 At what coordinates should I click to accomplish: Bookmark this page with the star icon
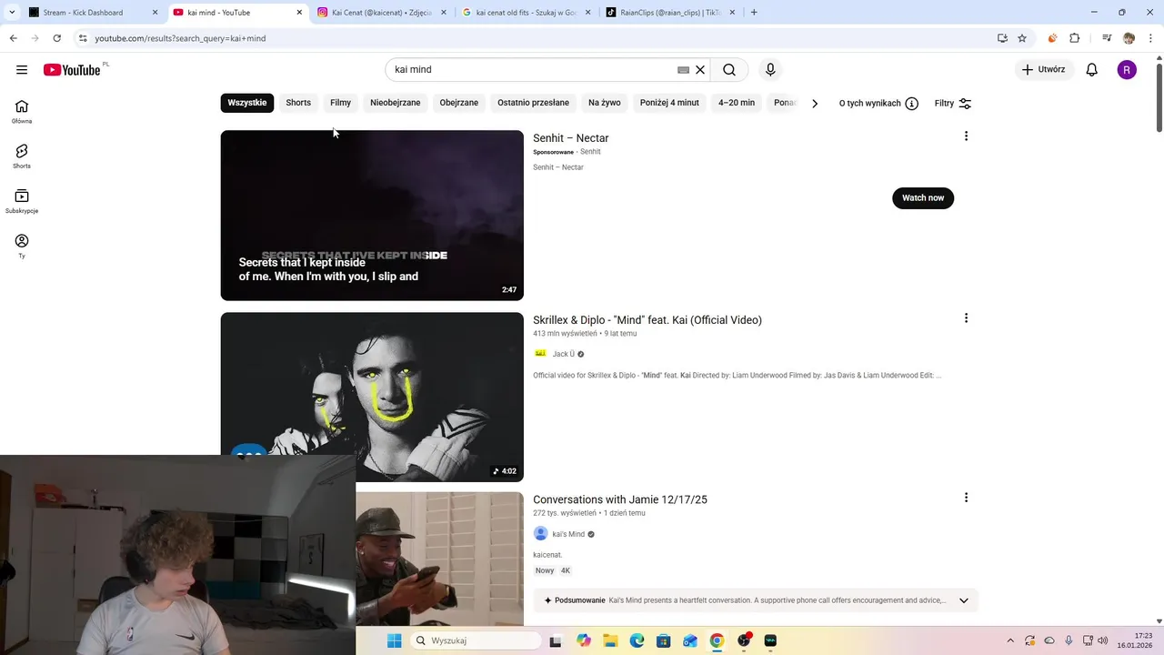[x=1022, y=38]
